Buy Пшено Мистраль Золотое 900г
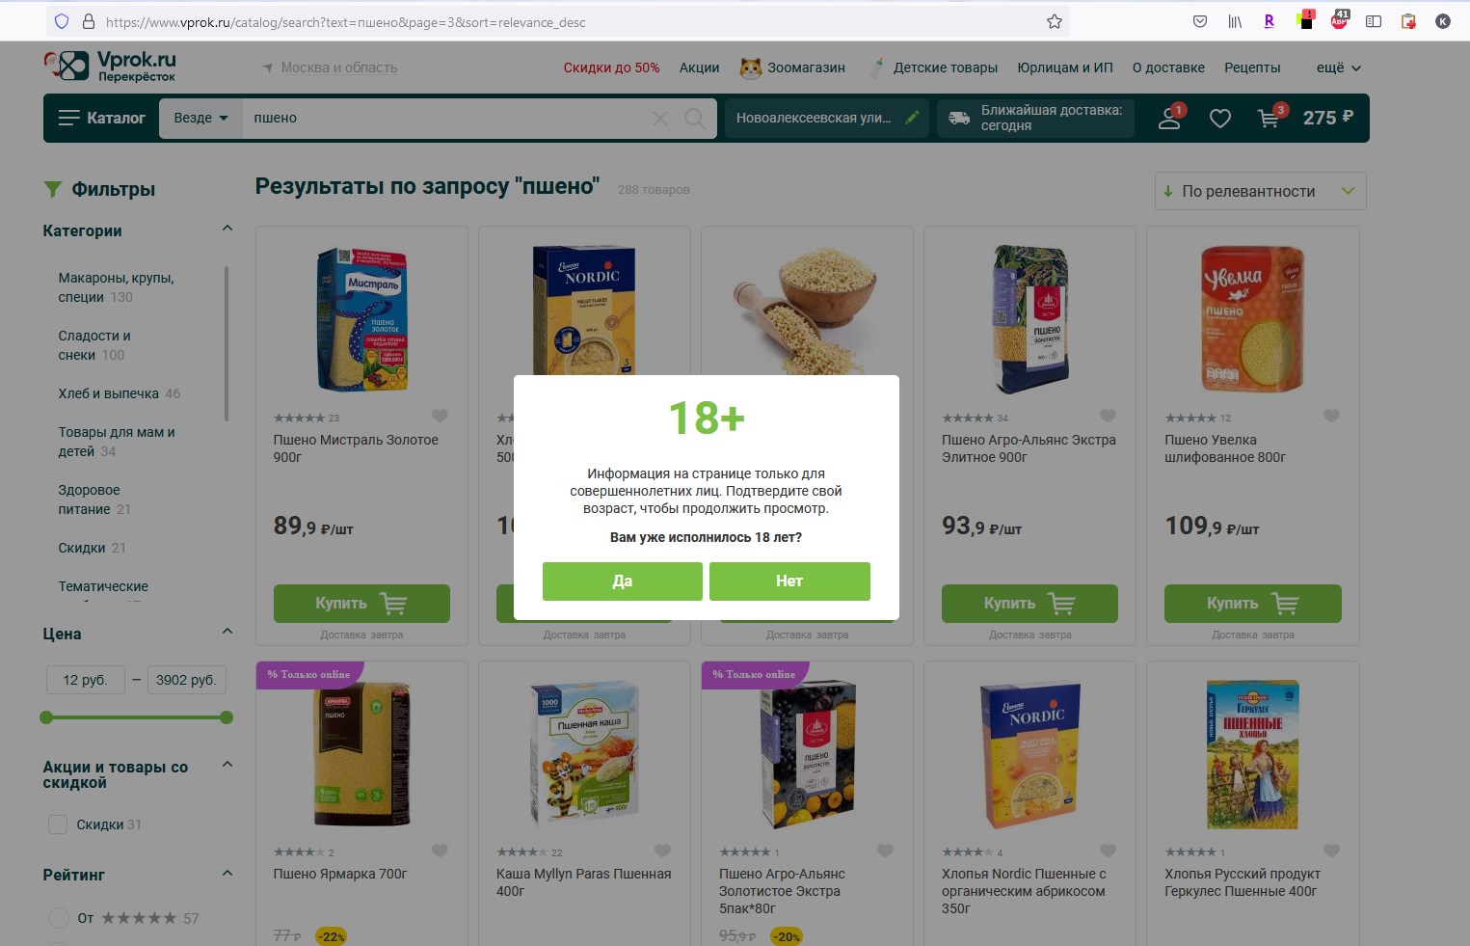Viewport: 1470px width, 946px height. pos(361,604)
